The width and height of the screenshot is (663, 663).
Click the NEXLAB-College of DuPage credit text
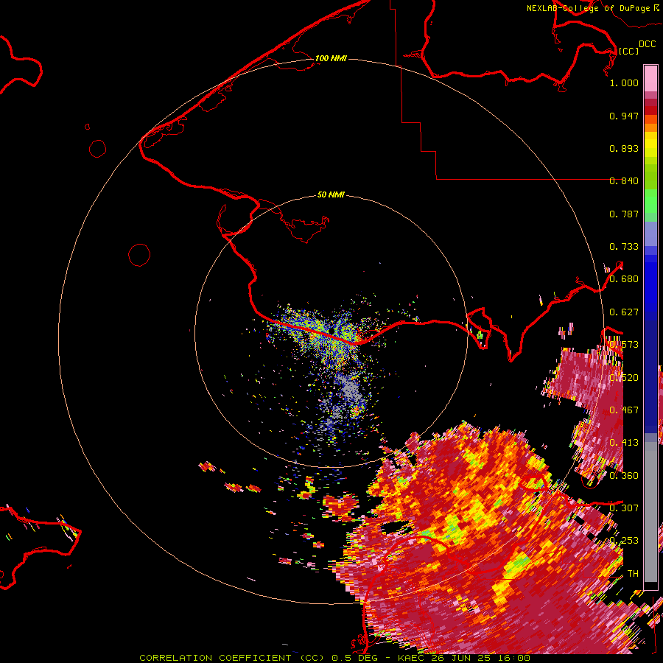589,8
